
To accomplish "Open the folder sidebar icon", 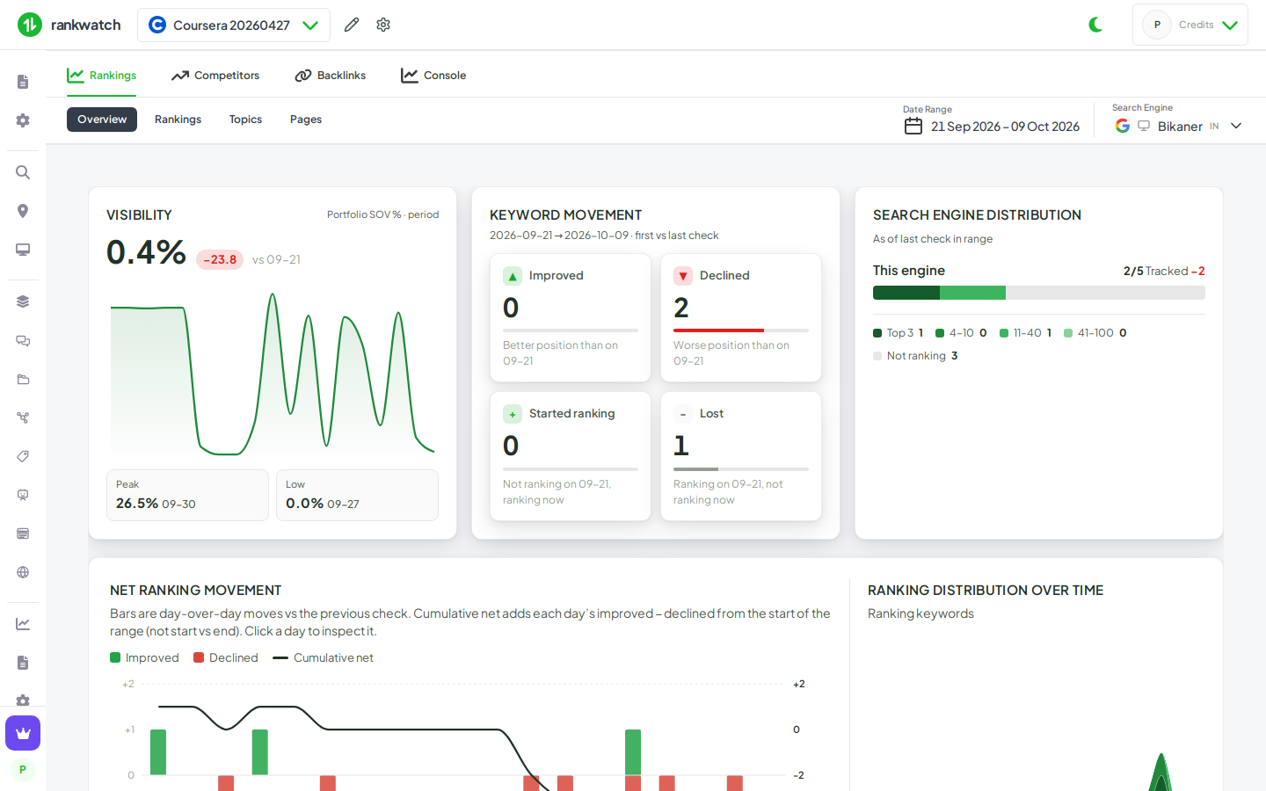I will pyautogui.click(x=23, y=379).
